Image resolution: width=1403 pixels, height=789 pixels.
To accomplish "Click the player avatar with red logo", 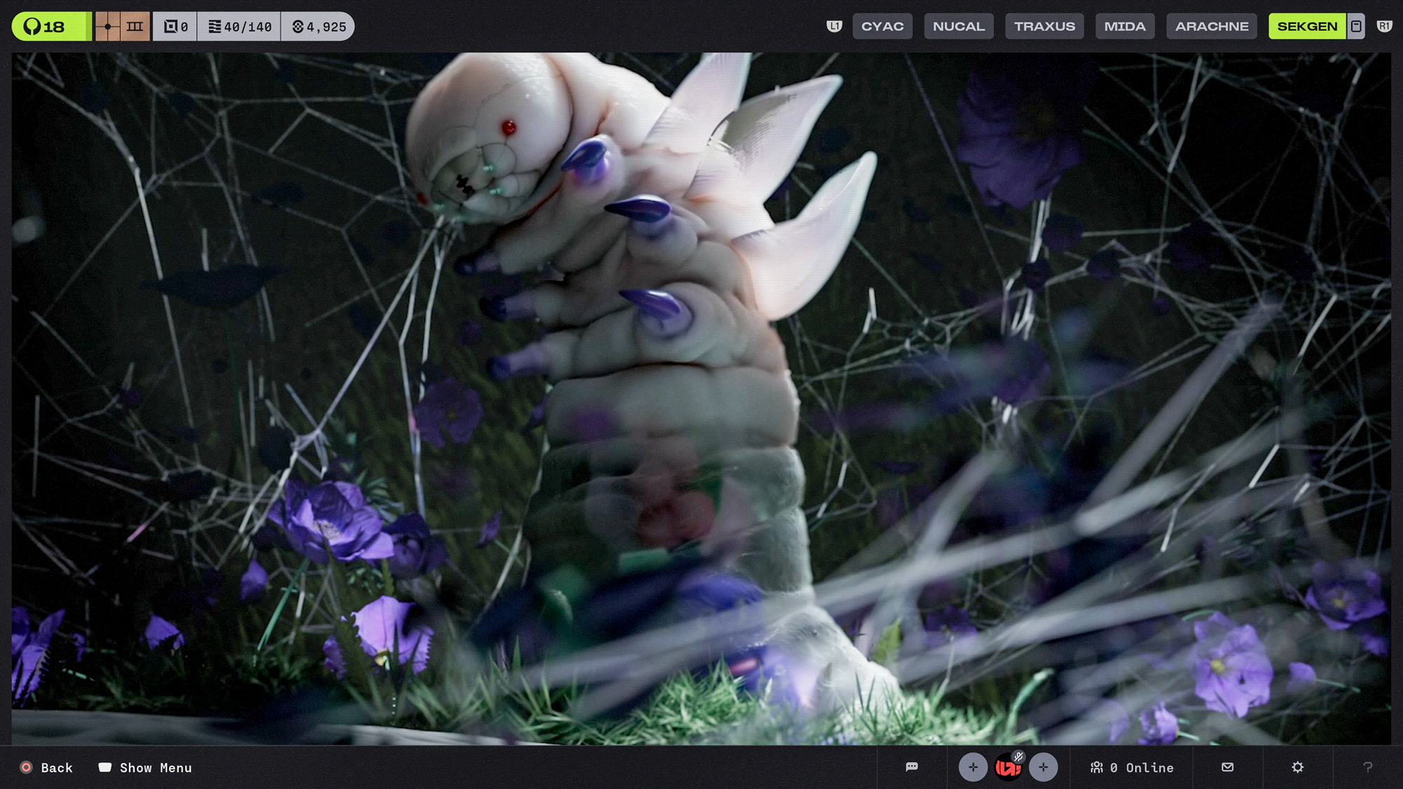I will click(1008, 767).
